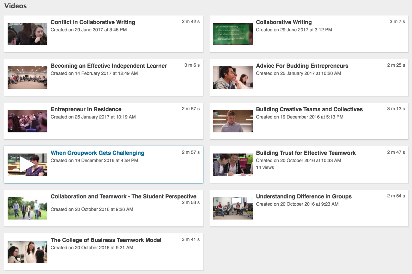Select the Entrepreneur In Residence title

(86, 109)
